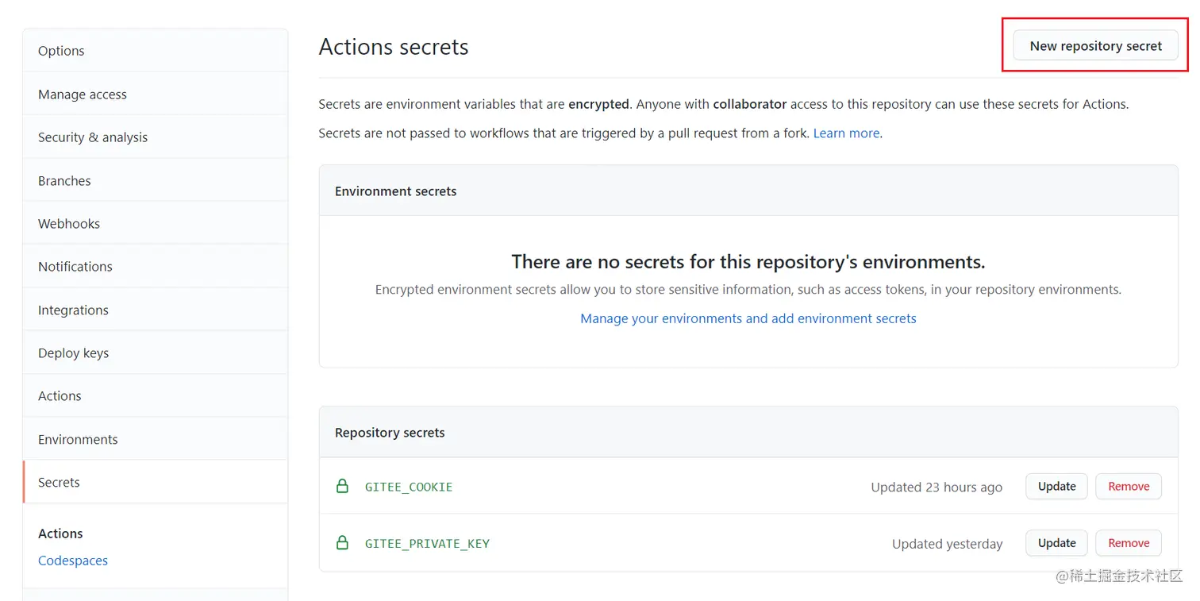Navigate to Branches settings
1200x601 pixels.
pyautogui.click(x=64, y=181)
